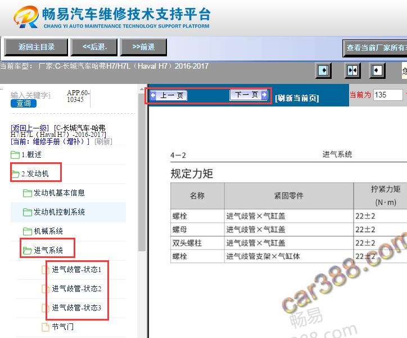Click the sidebar vertical scrollbar

pos(142,171)
